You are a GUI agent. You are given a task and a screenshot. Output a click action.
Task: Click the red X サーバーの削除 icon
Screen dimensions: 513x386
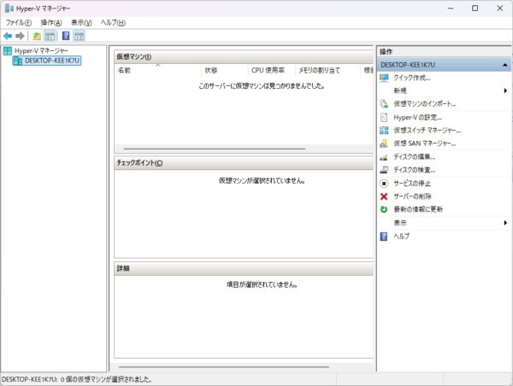(384, 196)
